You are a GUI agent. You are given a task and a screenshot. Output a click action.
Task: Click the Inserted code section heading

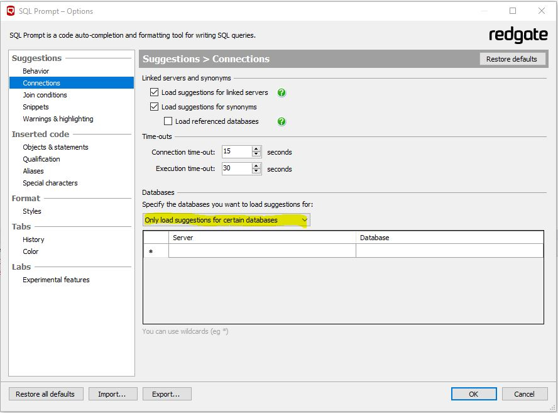coord(40,135)
